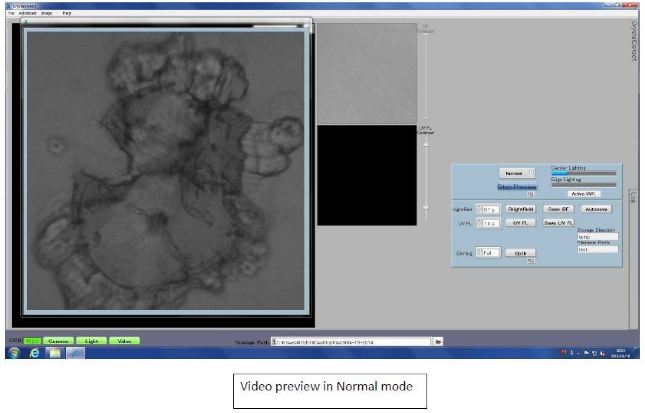Adjust the Center Lighting slider
The image size is (645, 413).
(583, 173)
